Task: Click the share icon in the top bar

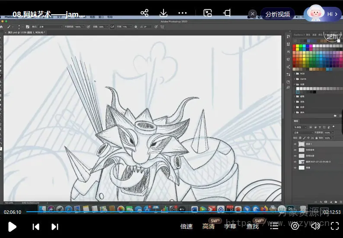Action: (x=144, y=13)
